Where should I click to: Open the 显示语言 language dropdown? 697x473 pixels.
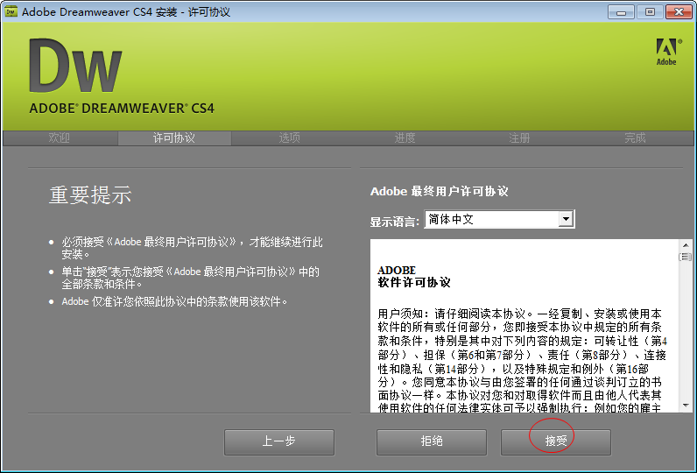click(500, 219)
